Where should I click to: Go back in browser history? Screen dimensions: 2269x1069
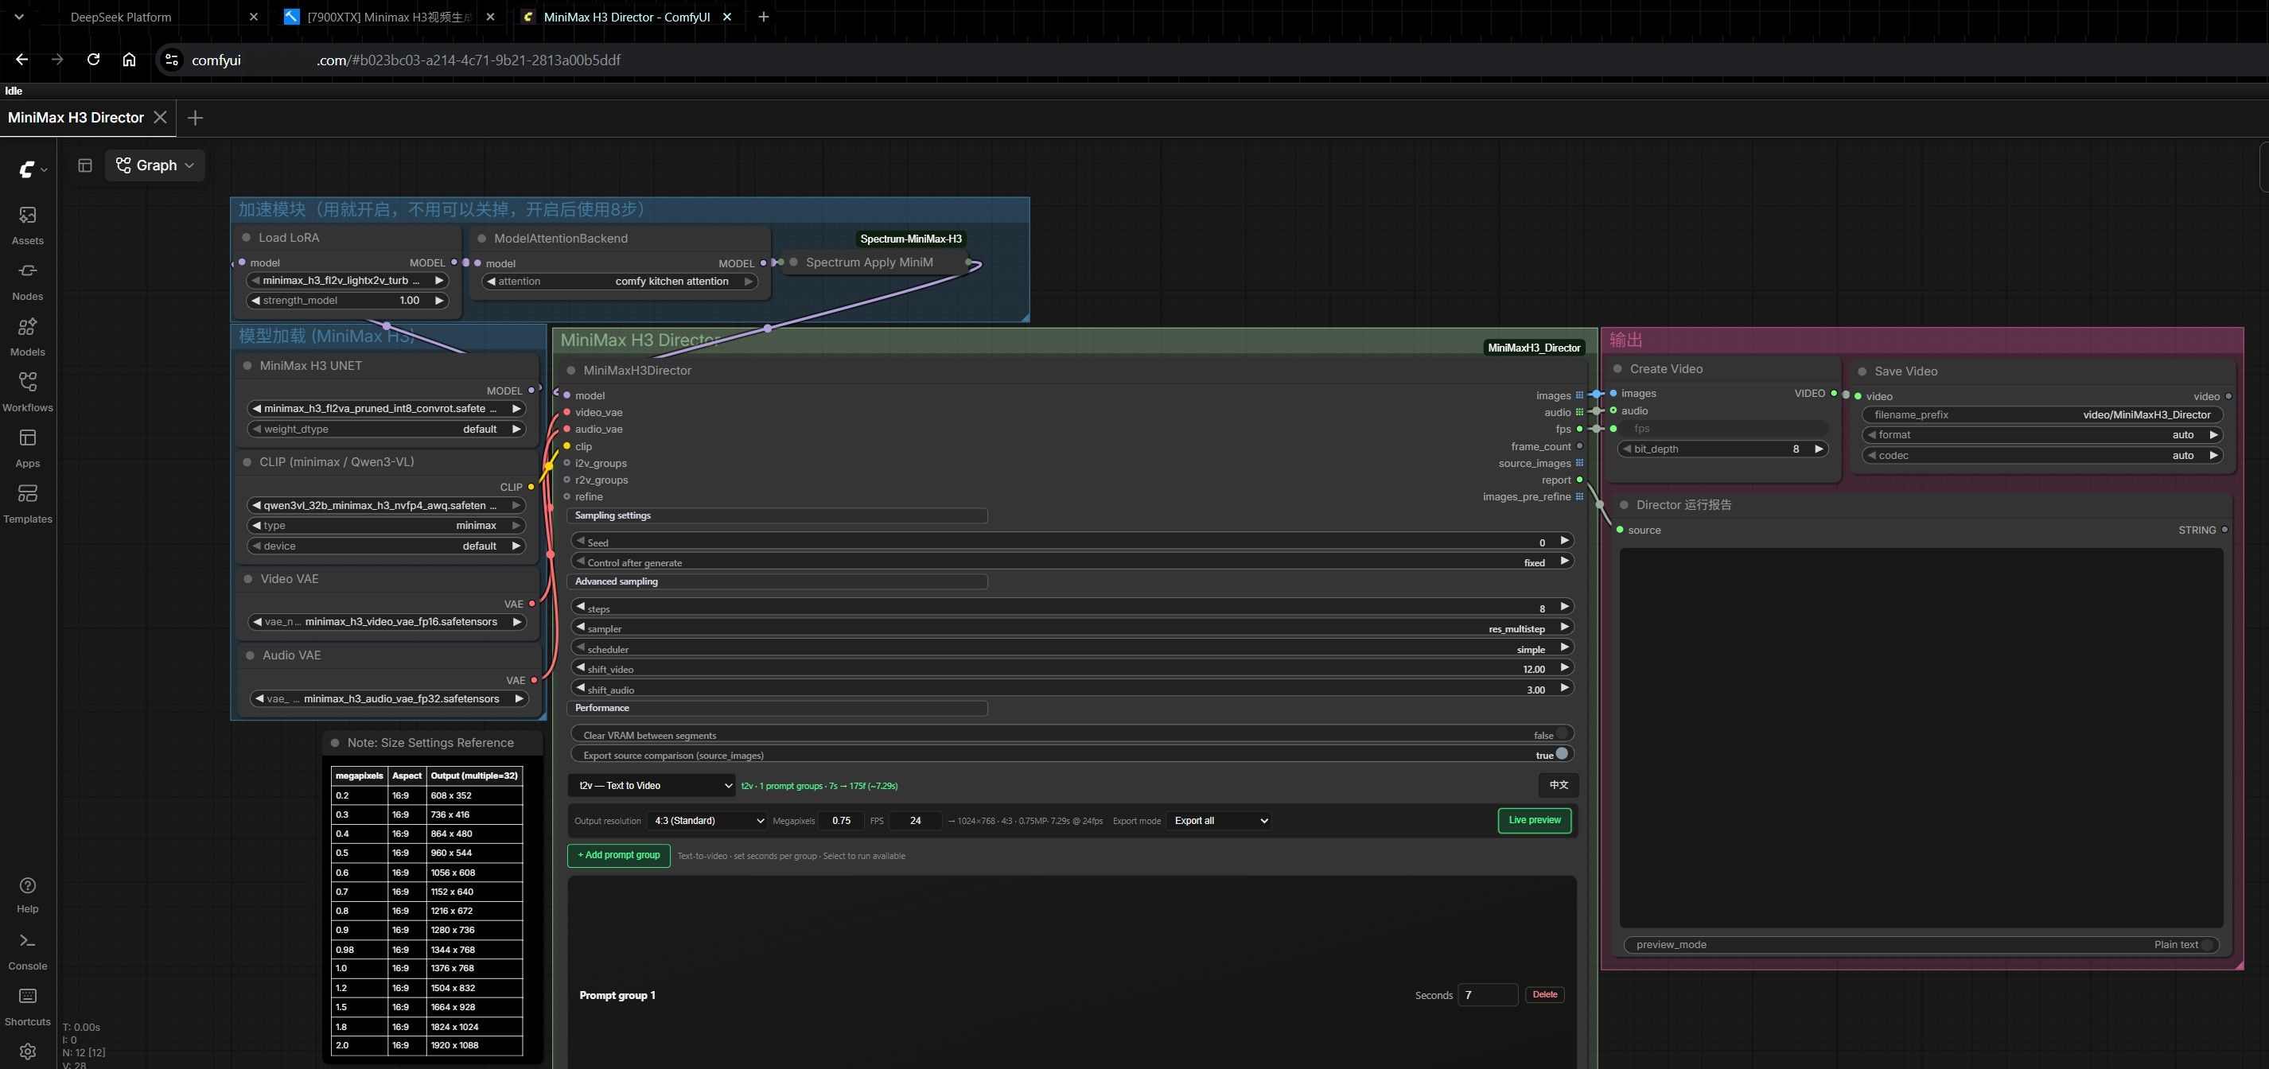point(22,59)
